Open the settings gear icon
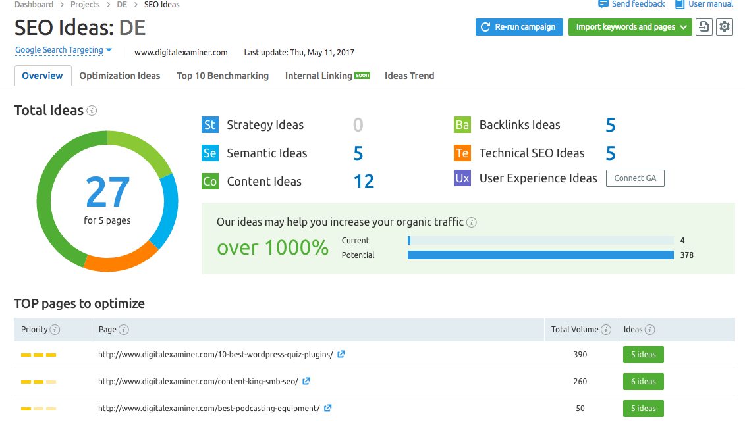This screenshot has height=421, width=745. tap(725, 27)
